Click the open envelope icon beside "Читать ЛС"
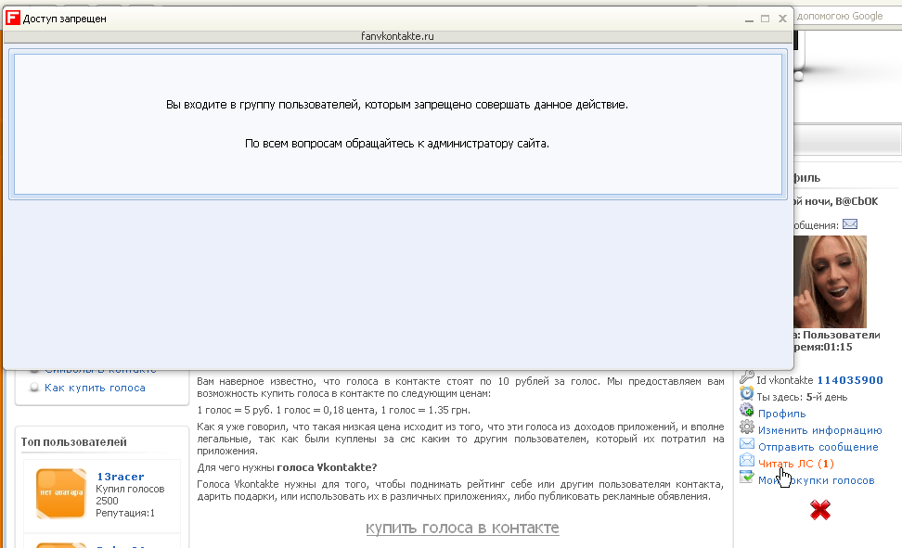 (x=747, y=460)
